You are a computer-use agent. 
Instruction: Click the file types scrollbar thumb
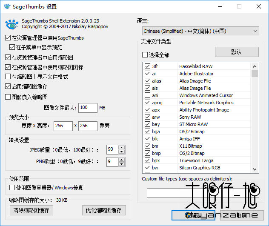[255, 74]
